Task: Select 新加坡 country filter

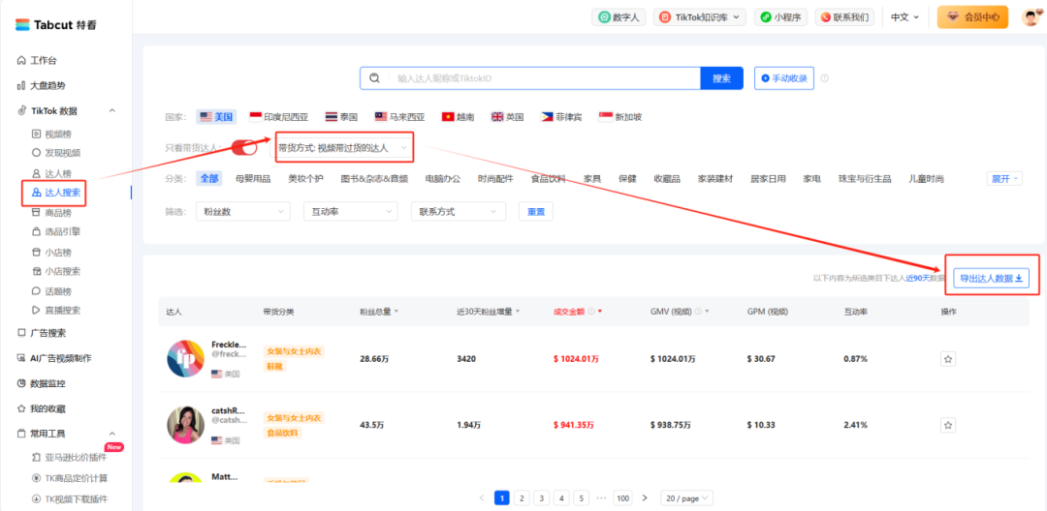Action: [x=619, y=117]
